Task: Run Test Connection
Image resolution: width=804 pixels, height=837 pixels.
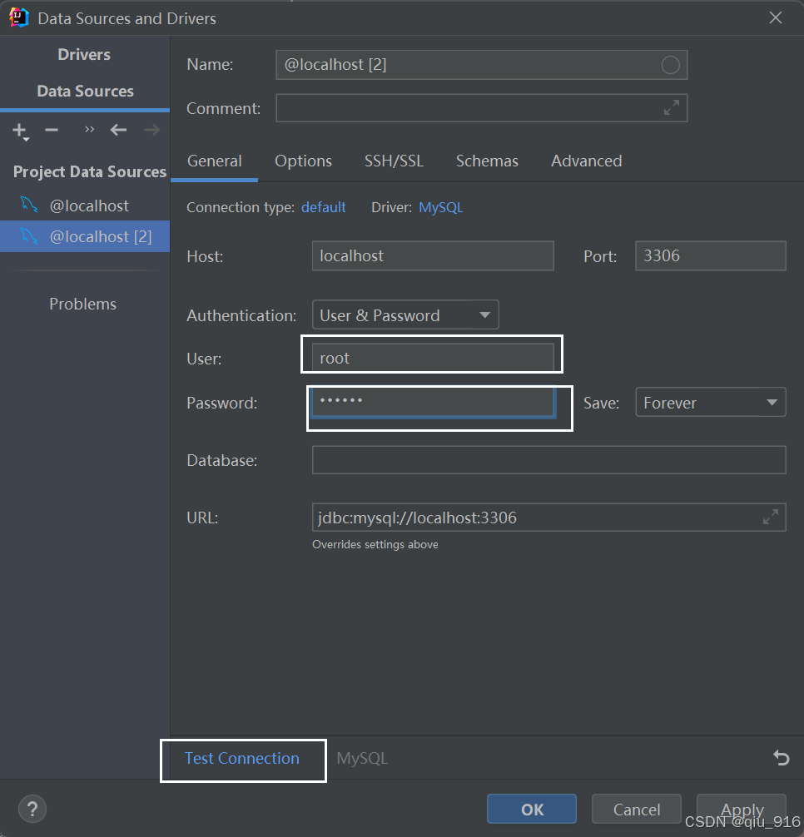Action: click(x=242, y=758)
